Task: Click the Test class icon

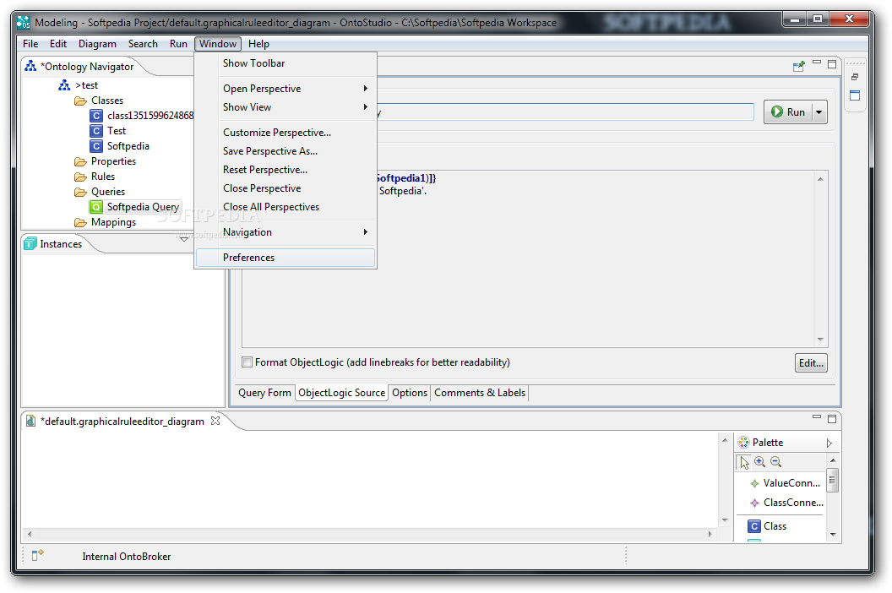Action: 96,131
